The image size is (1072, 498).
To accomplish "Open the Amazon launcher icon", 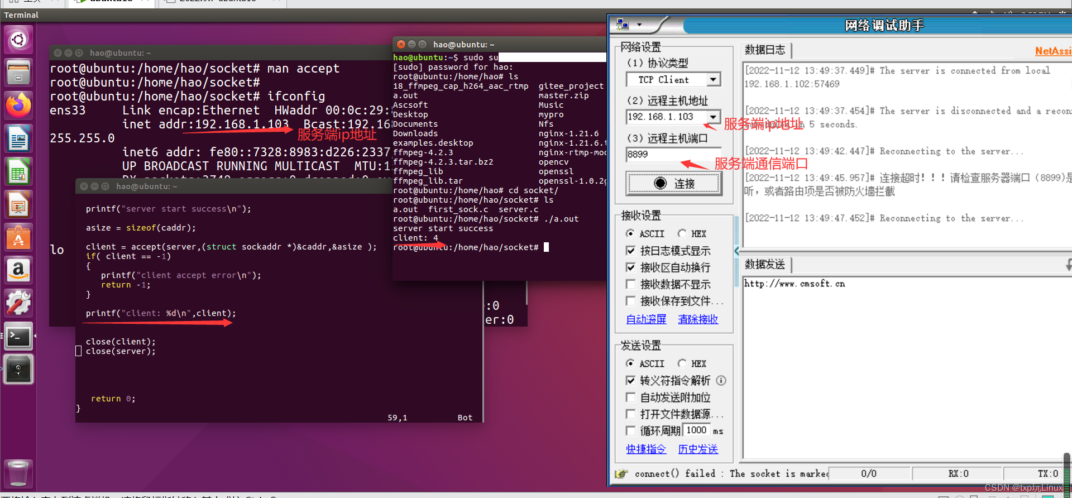I will [x=18, y=271].
